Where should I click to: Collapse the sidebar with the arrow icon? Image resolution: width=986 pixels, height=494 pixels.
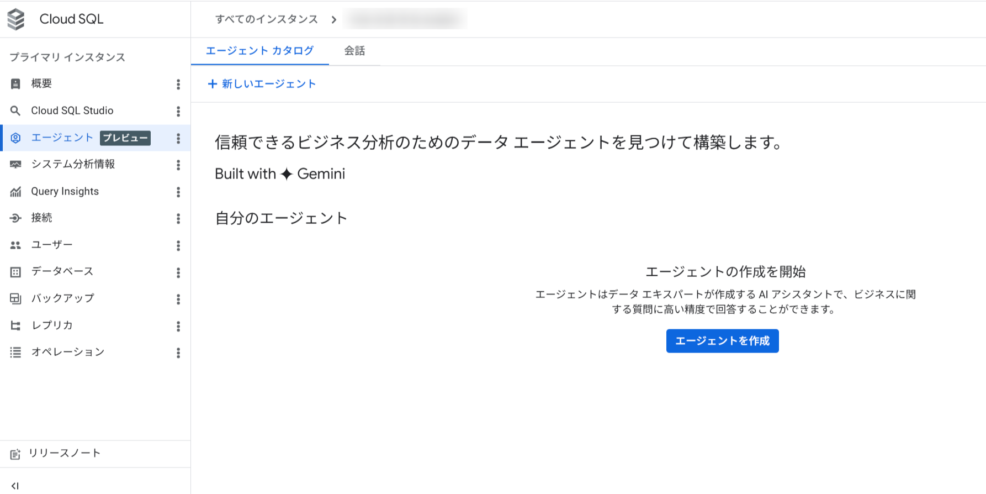point(15,486)
